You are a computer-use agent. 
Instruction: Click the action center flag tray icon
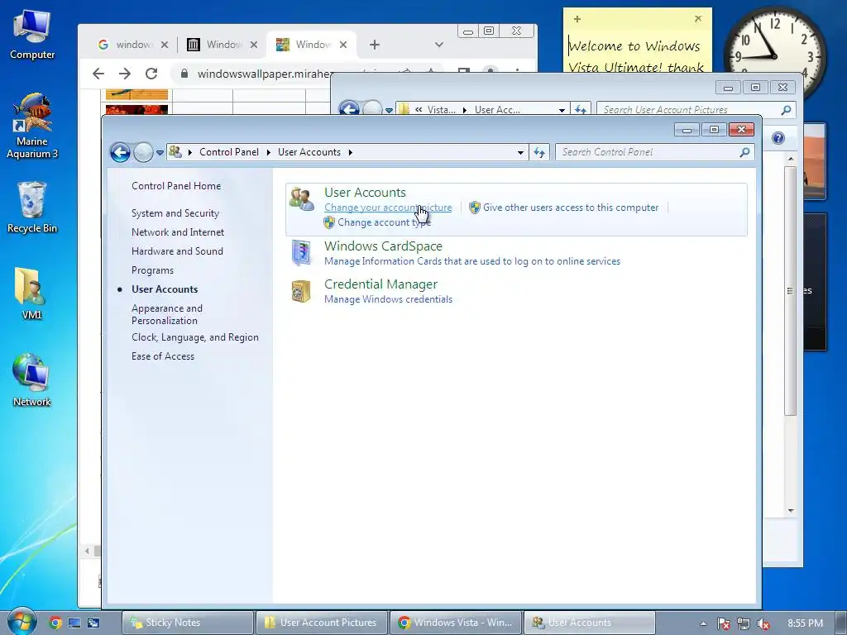(x=724, y=623)
